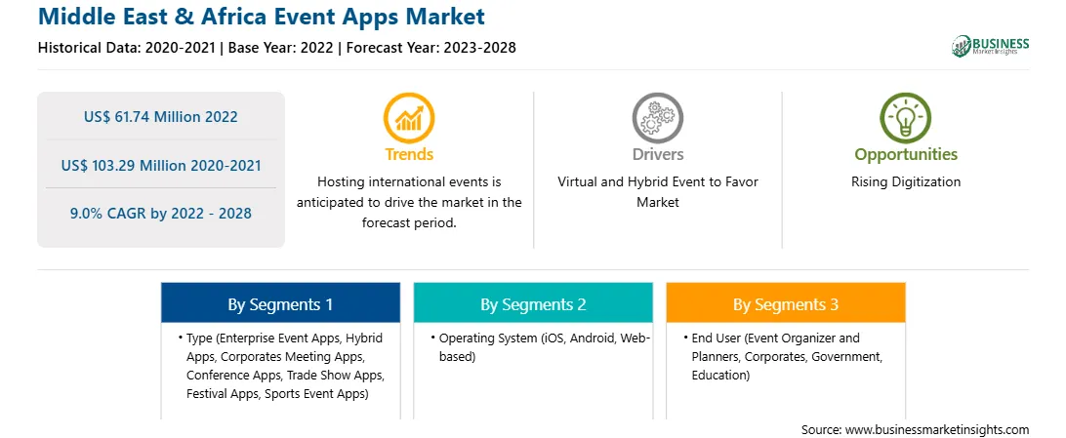Click the Business Market Insights logo
The image size is (1066, 438).
990,46
